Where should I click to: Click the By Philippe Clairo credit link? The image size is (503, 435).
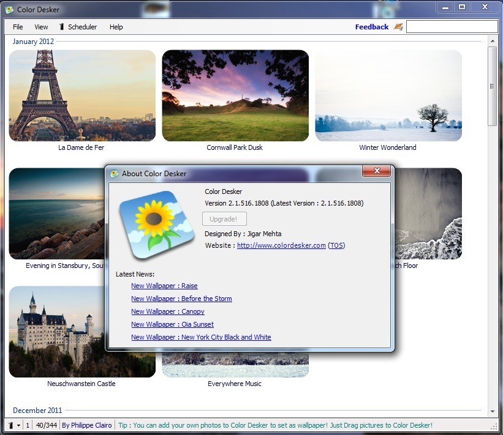(x=86, y=425)
